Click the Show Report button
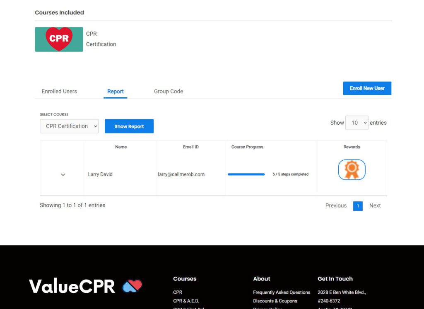 click(x=129, y=126)
